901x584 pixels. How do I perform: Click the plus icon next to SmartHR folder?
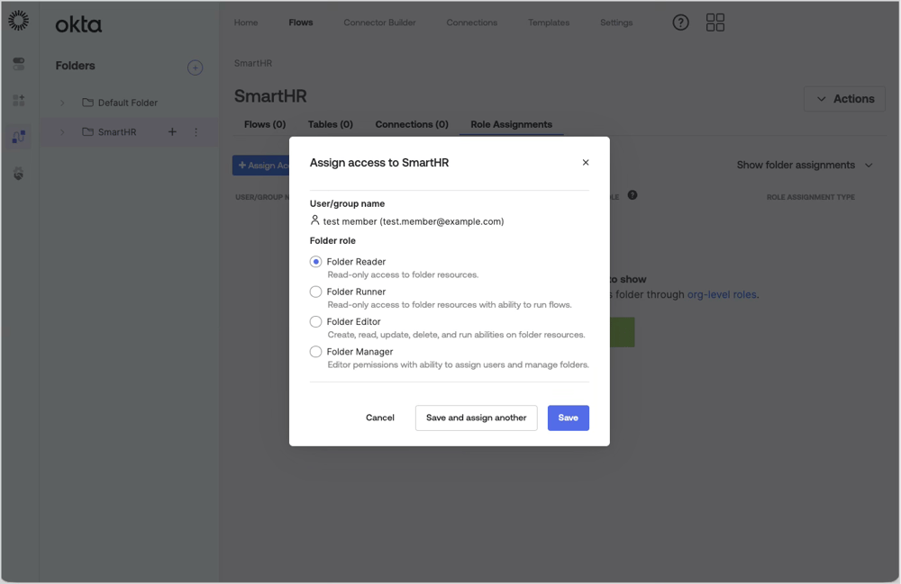(x=172, y=132)
